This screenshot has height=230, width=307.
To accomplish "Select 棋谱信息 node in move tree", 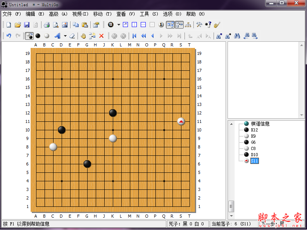I will point(260,124).
